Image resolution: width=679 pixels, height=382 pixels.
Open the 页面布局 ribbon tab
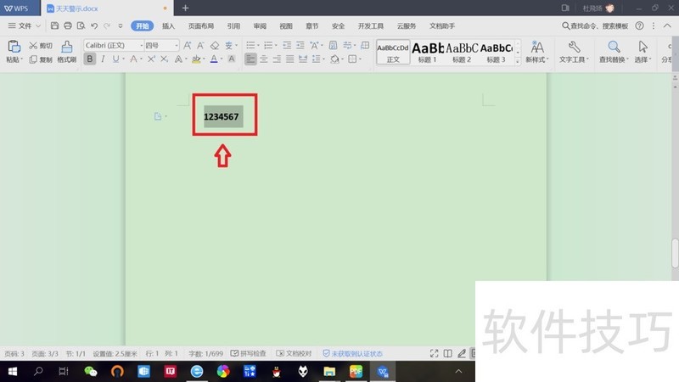point(201,26)
